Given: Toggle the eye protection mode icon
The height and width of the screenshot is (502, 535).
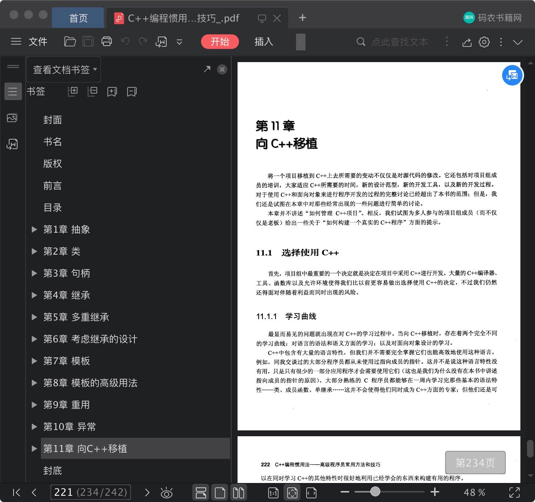Looking at the screenshot, I should (167, 493).
